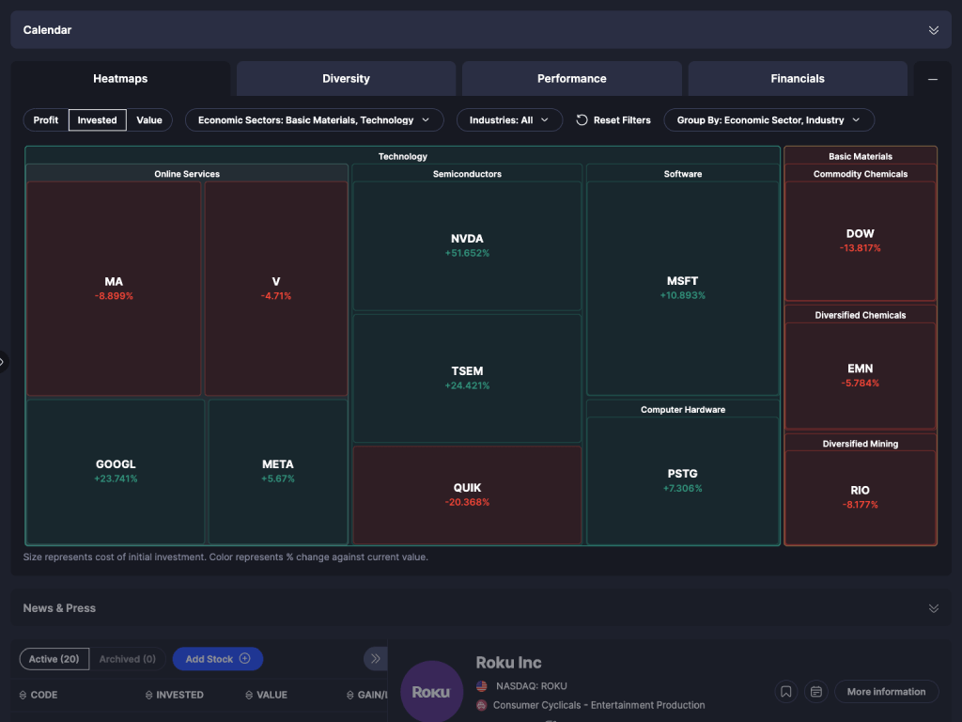The width and height of the screenshot is (962, 722).
Task: Open the left sidebar expand arrow
Action: click(x=3, y=362)
